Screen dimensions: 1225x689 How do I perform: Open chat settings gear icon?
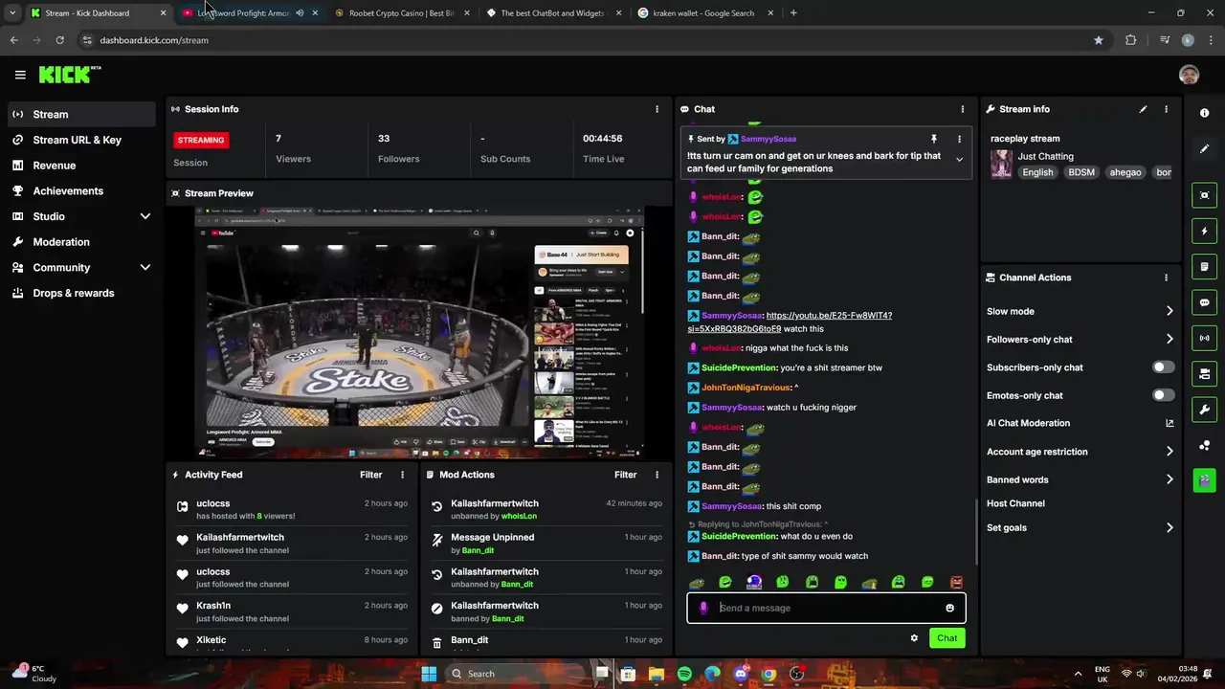[914, 638]
